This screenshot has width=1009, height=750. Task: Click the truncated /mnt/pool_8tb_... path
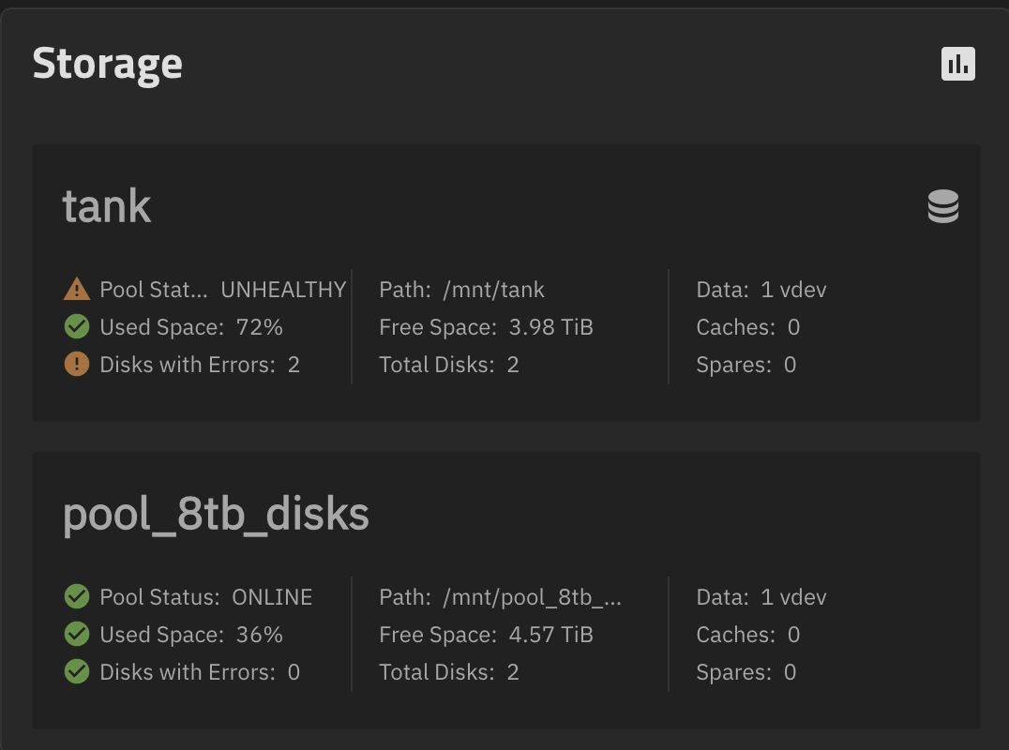pos(533,597)
